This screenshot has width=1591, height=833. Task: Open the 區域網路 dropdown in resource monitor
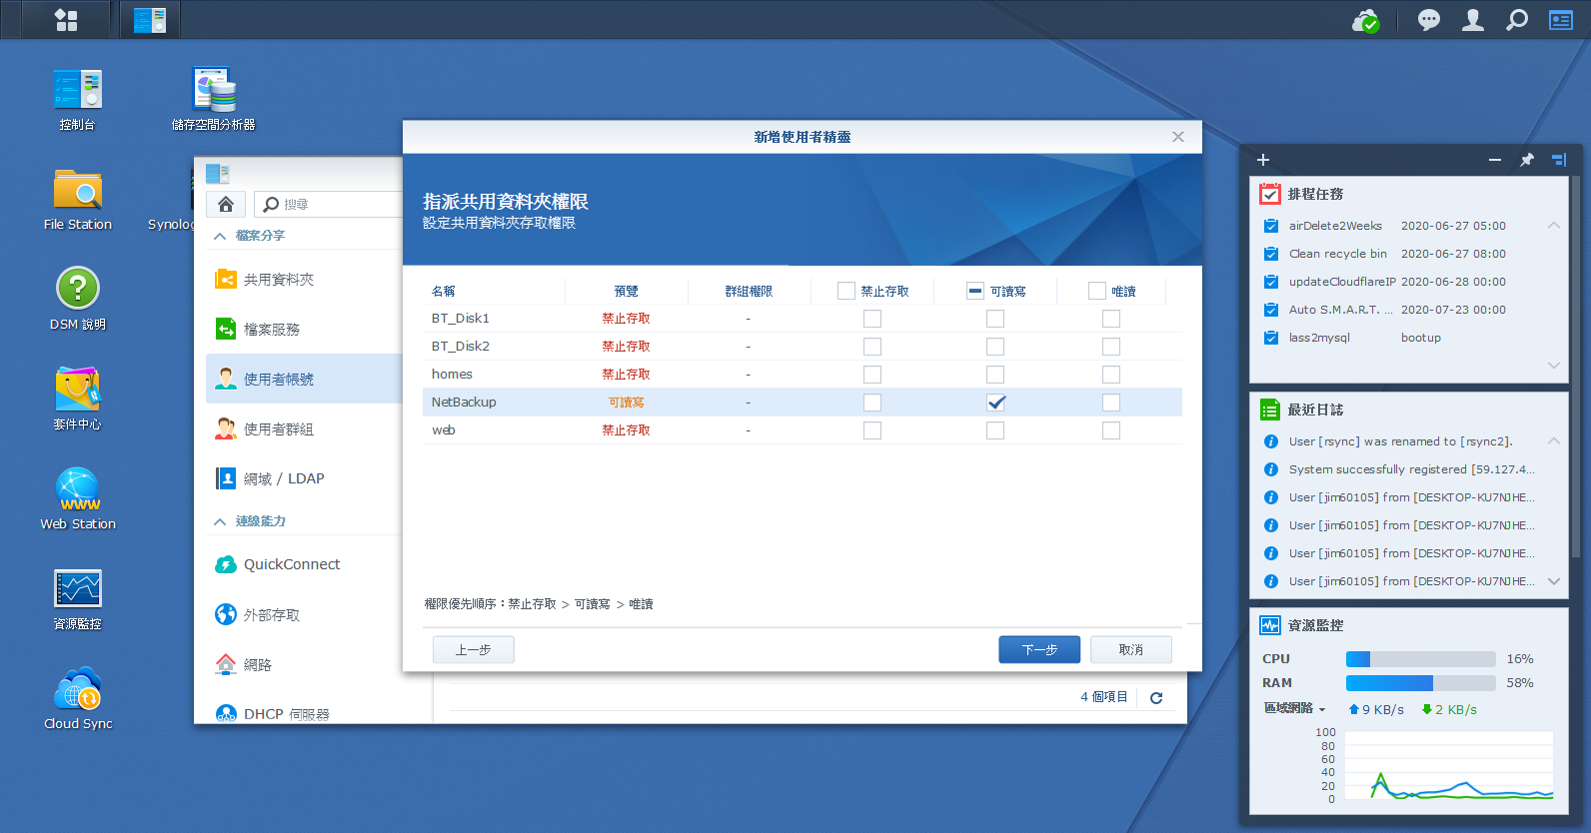[1294, 709]
